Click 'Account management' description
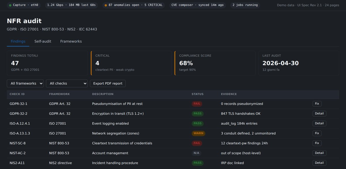Screen dimensions: 346x169 tap(110, 153)
